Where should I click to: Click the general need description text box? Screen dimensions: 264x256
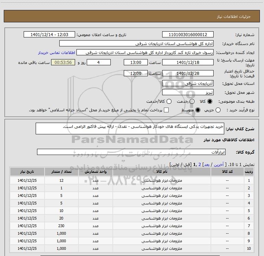pos(130,129)
